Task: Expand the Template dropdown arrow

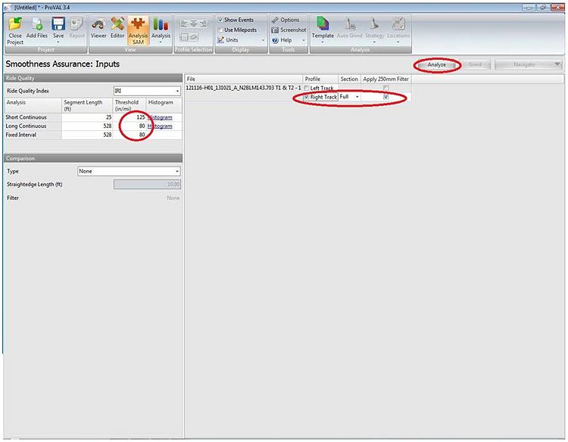Action: pos(323,42)
